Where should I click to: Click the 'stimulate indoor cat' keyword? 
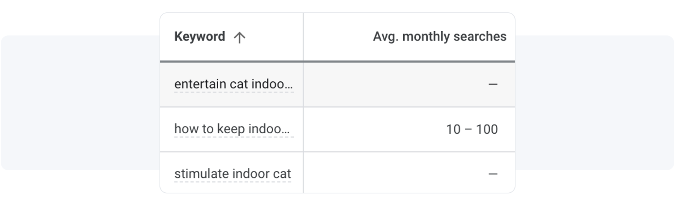233,174
